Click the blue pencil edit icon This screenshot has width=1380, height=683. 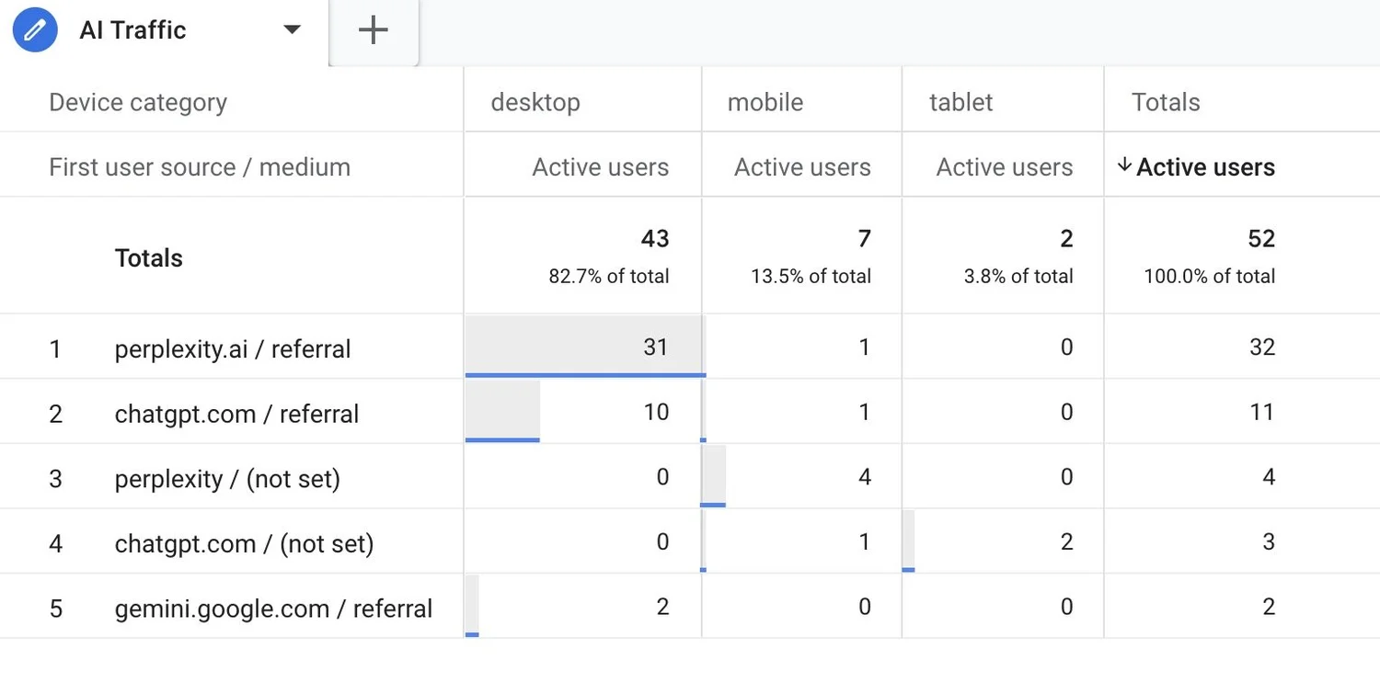click(34, 29)
